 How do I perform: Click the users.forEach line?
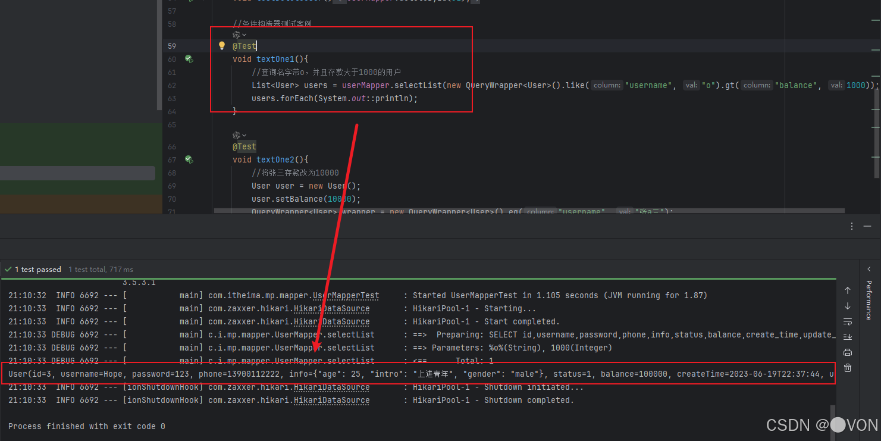point(335,98)
